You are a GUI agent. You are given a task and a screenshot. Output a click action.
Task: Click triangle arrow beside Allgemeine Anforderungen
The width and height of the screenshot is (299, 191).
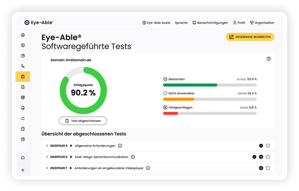tap(71, 146)
